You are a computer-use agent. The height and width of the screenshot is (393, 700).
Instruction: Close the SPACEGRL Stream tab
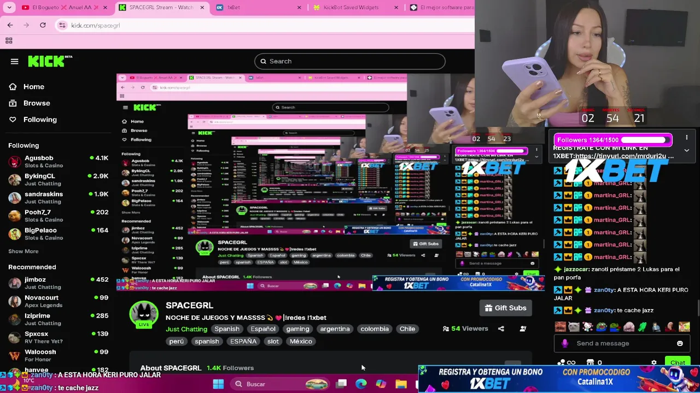tap(202, 8)
